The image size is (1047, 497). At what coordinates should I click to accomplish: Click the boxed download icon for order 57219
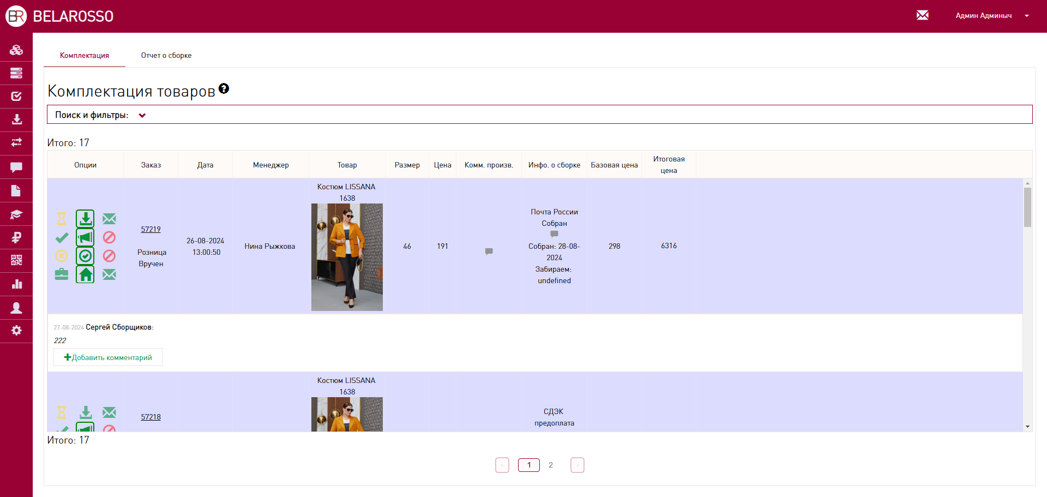[85, 219]
